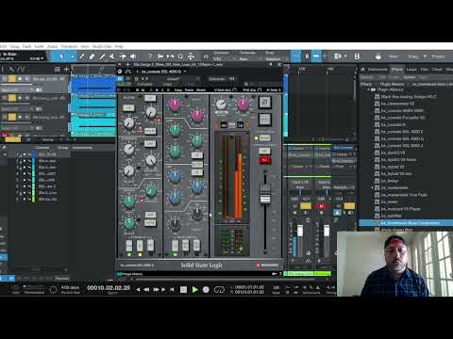
Task: Toggle the red muted M mixer button
Action: [321, 206]
